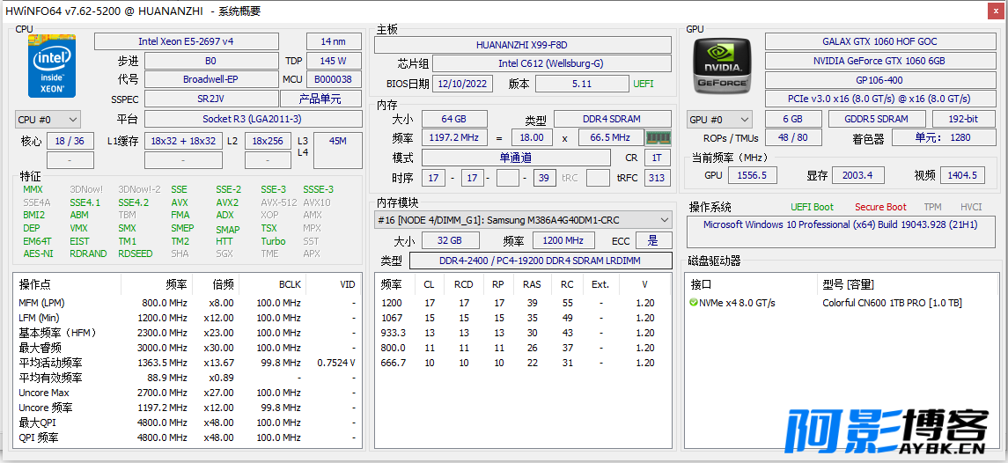Click the GALAX GTX 1060 HOF GOC field

coord(879,41)
